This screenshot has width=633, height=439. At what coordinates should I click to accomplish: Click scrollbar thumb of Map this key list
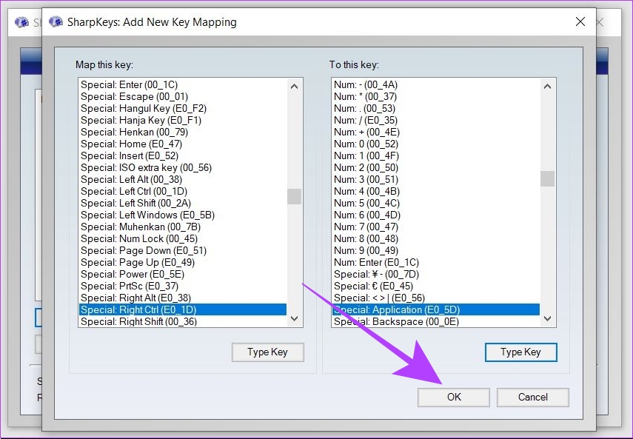(295, 196)
